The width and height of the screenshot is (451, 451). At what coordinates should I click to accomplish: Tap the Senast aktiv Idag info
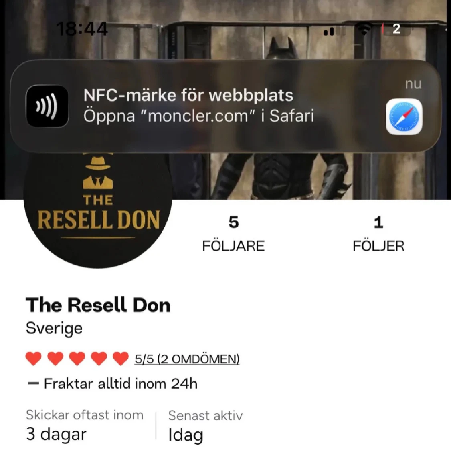point(205,426)
